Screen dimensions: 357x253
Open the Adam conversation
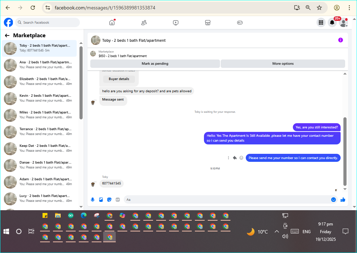[39, 182]
